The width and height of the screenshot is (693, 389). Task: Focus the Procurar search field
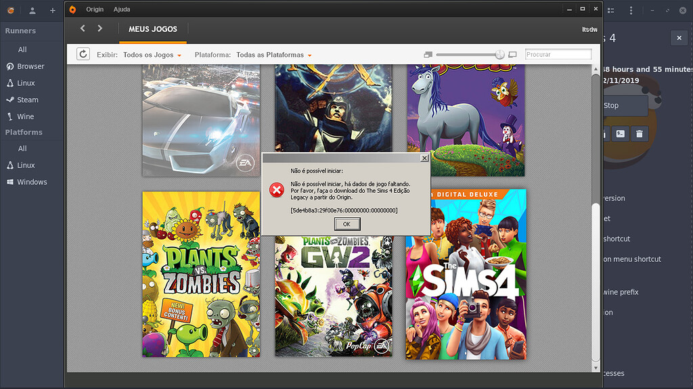(x=558, y=54)
